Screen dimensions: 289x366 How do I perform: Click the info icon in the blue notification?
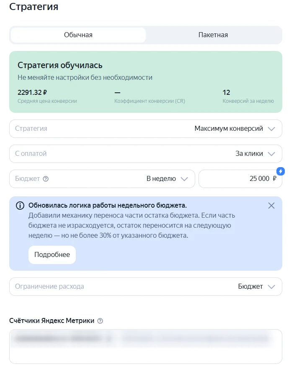coord(20,206)
